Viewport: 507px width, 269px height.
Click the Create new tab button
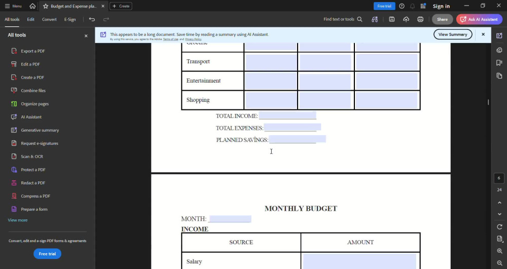tap(121, 6)
